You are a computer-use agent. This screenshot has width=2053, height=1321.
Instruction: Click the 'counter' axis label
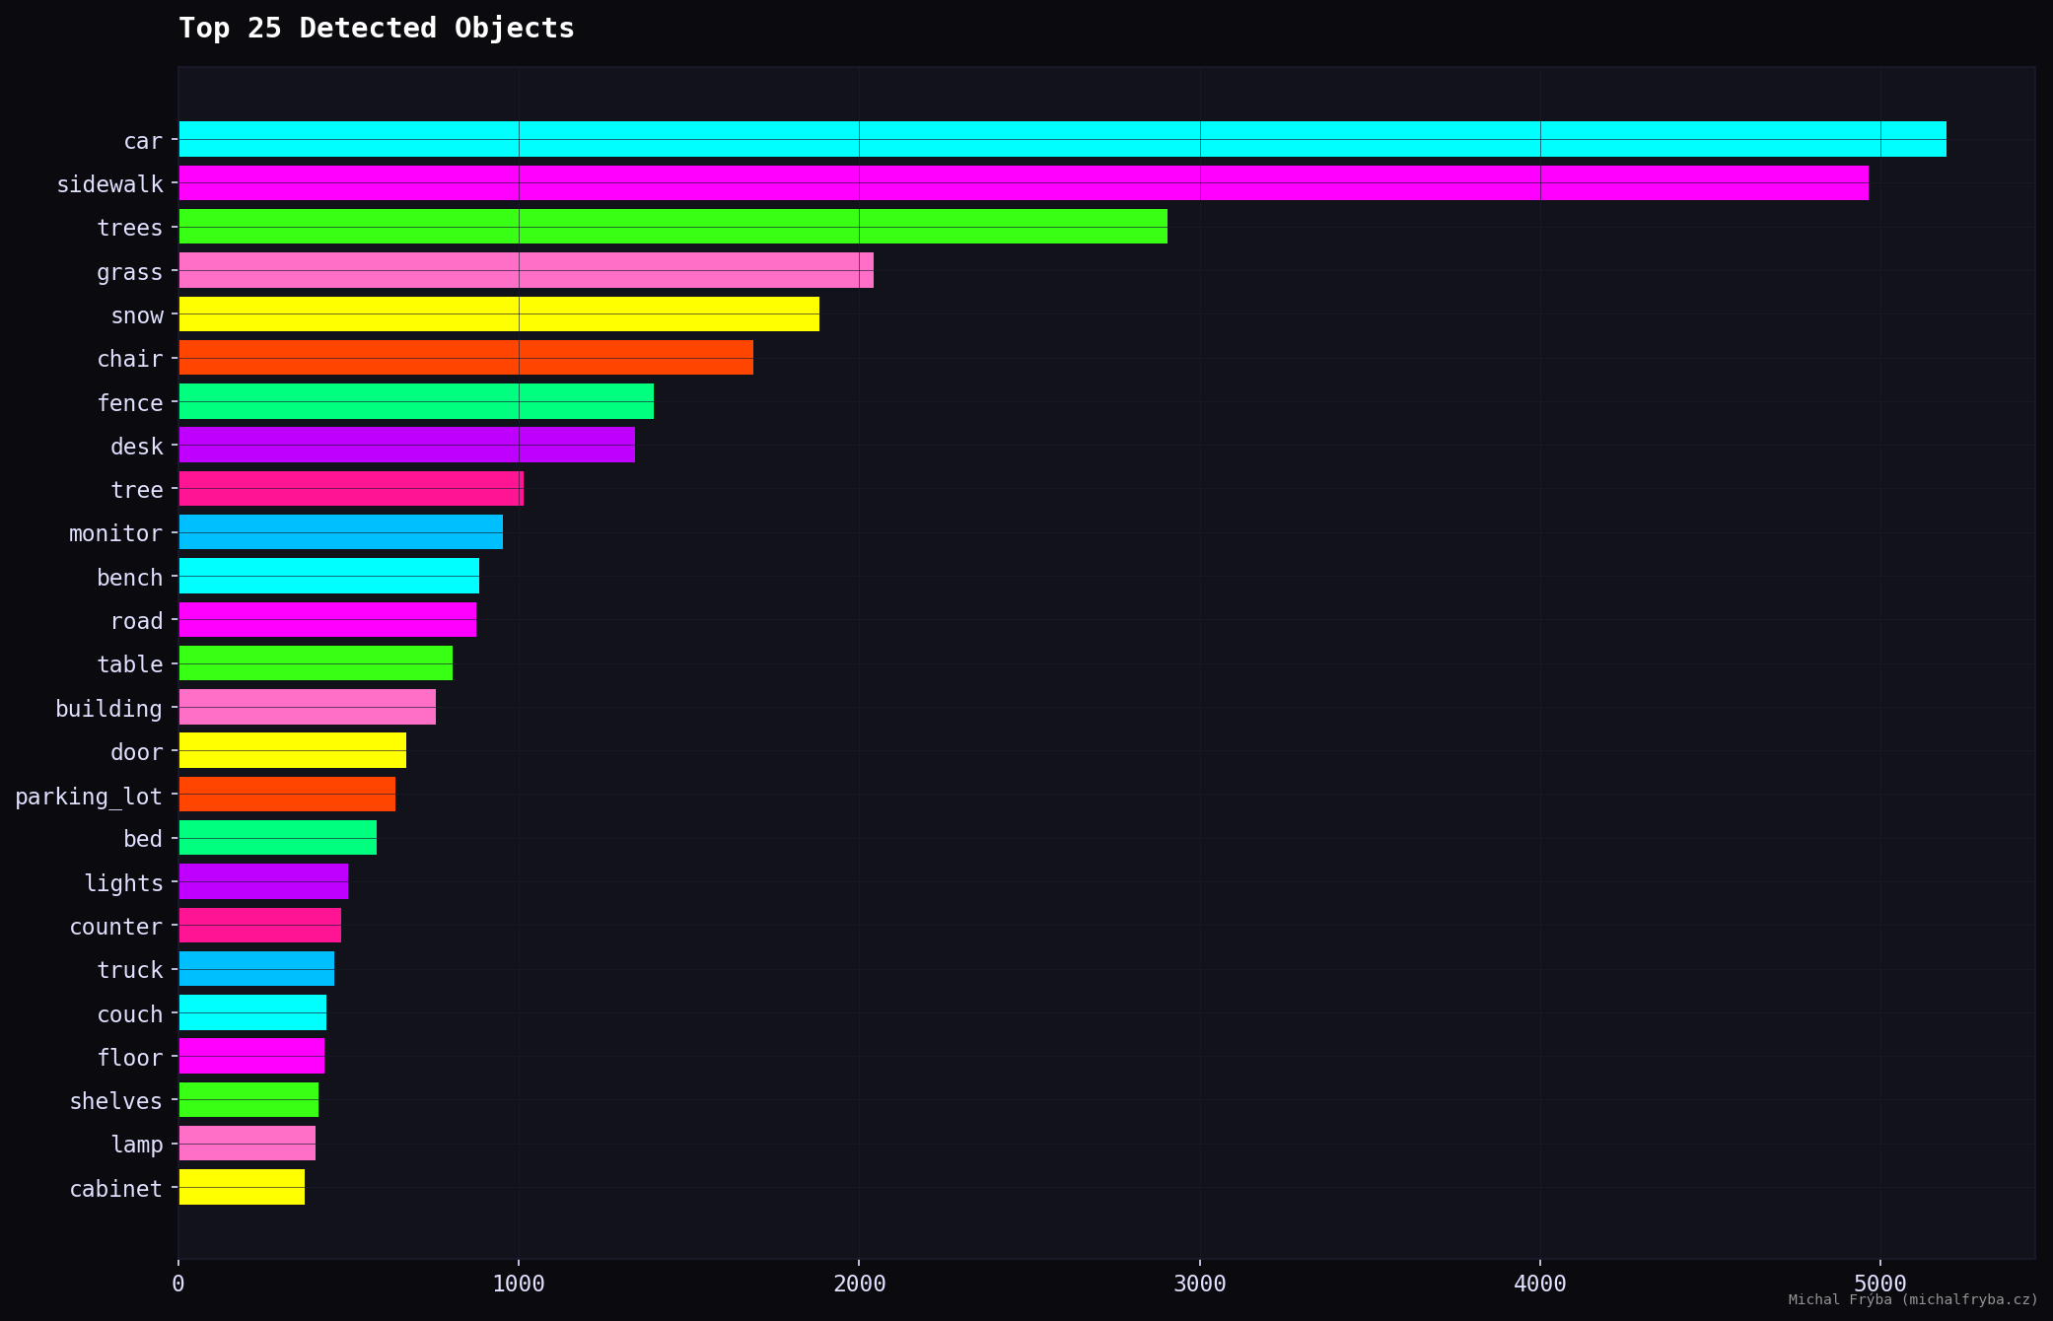pyautogui.click(x=115, y=927)
